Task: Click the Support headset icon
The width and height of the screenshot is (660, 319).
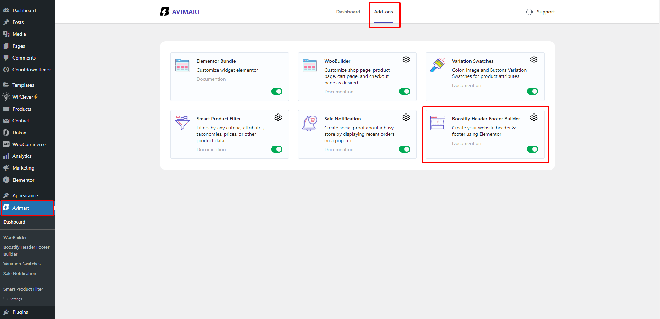Action: 529,11
